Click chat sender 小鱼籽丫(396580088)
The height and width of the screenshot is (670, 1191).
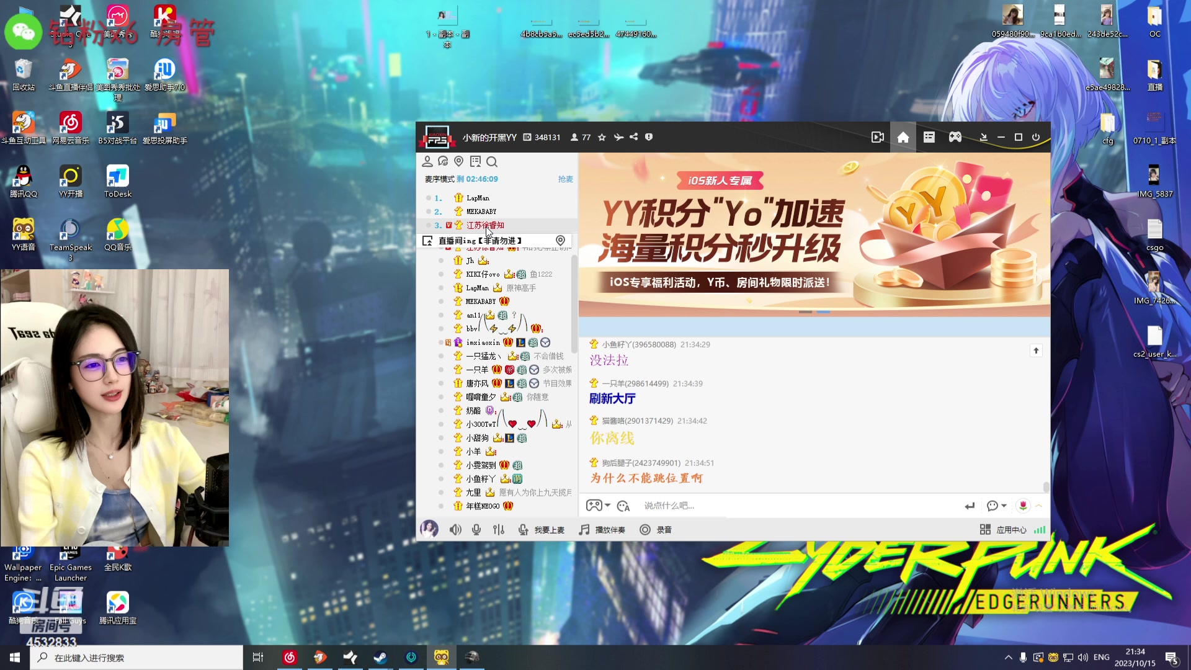coord(639,344)
